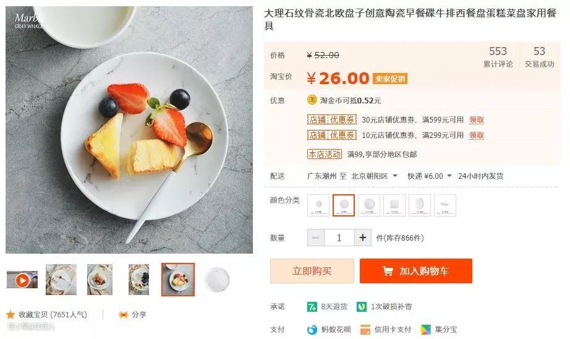
Task: Select the square plate color option
Action: 394,205
